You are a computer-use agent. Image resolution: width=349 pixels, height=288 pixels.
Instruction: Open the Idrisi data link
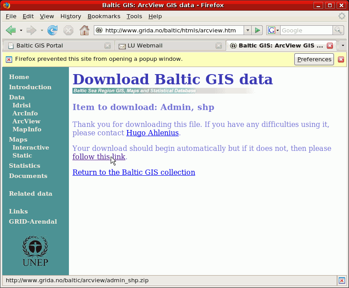point(22,105)
